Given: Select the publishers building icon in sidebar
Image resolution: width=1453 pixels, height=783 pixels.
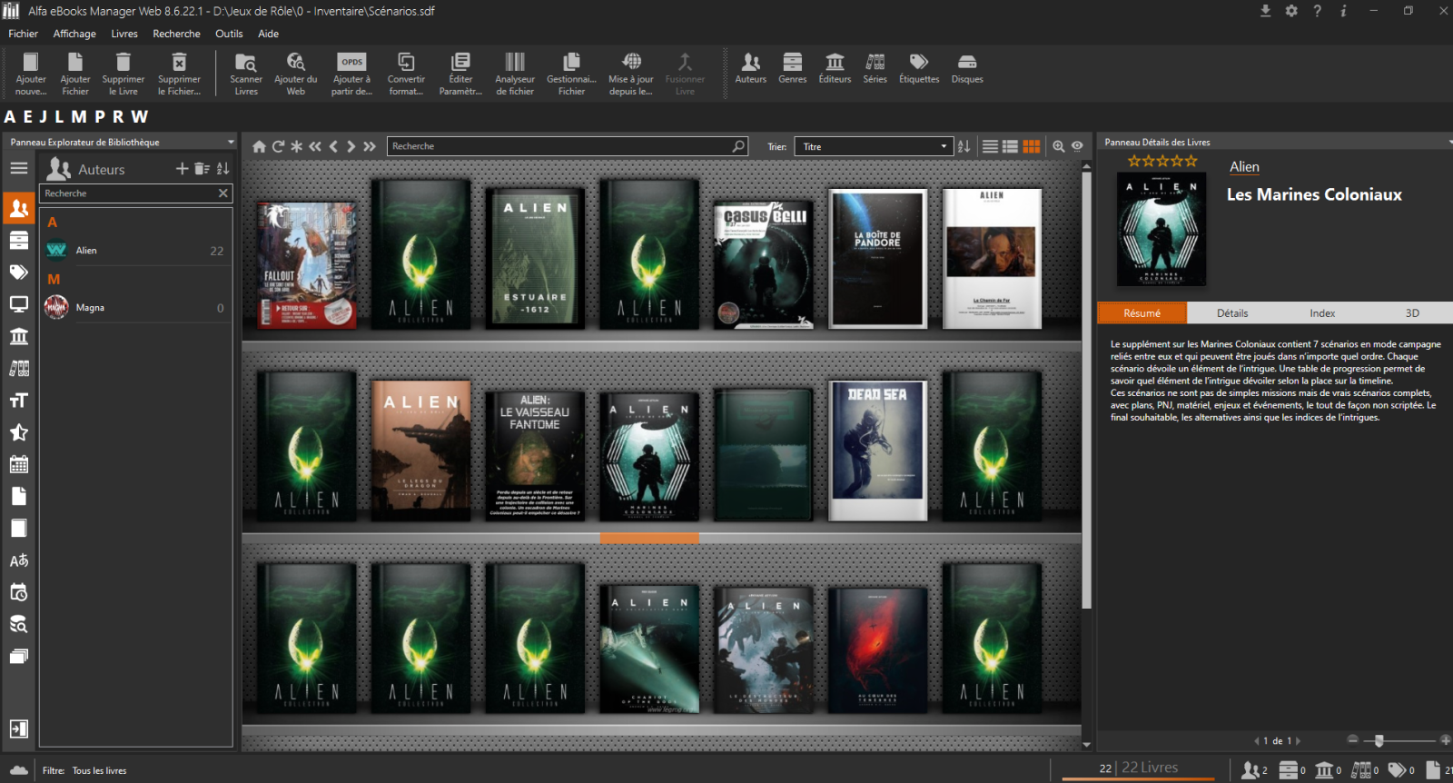Looking at the screenshot, I should click(18, 337).
